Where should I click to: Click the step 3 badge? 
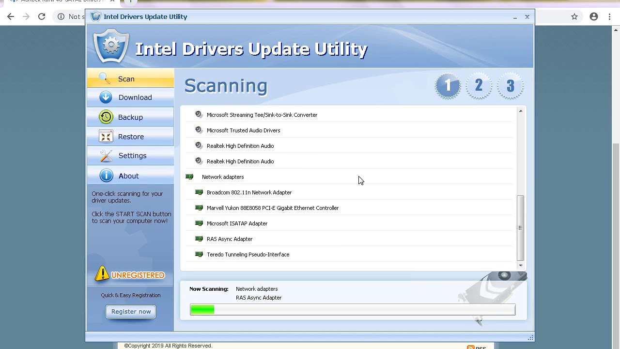[510, 86]
